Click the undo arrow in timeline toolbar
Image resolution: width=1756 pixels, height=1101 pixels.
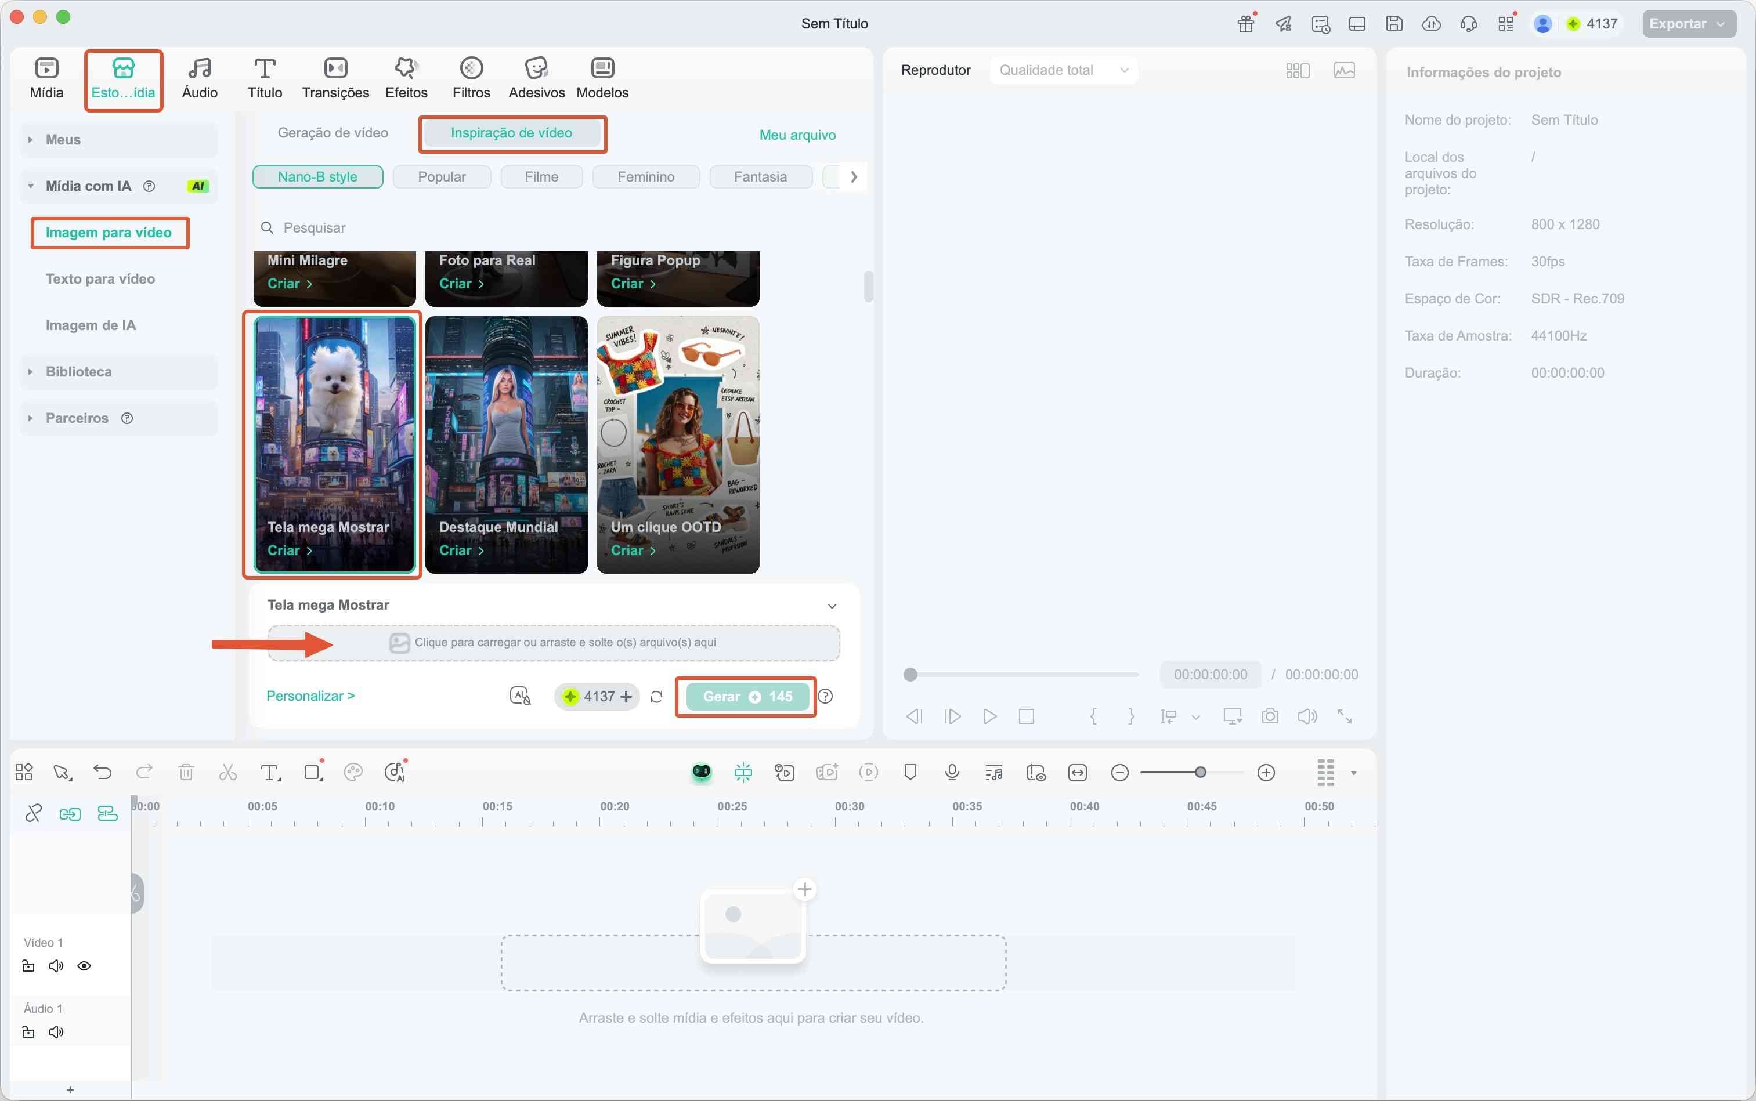[x=103, y=773]
